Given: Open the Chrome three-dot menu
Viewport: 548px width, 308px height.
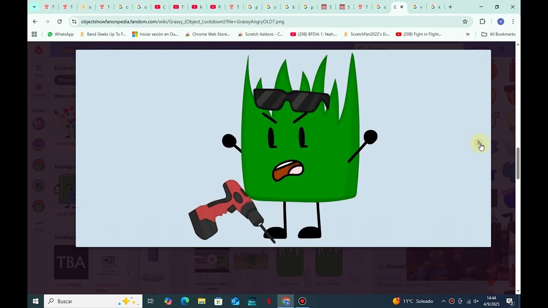Looking at the screenshot, I should pyautogui.click(x=513, y=21).
